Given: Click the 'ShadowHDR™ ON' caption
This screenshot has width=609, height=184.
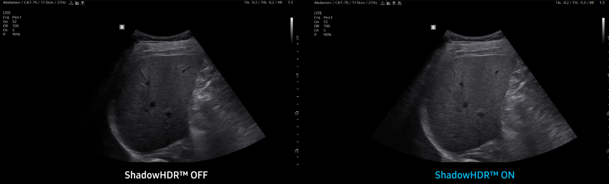Looking at the screenshot, I should tap(475, 175).
